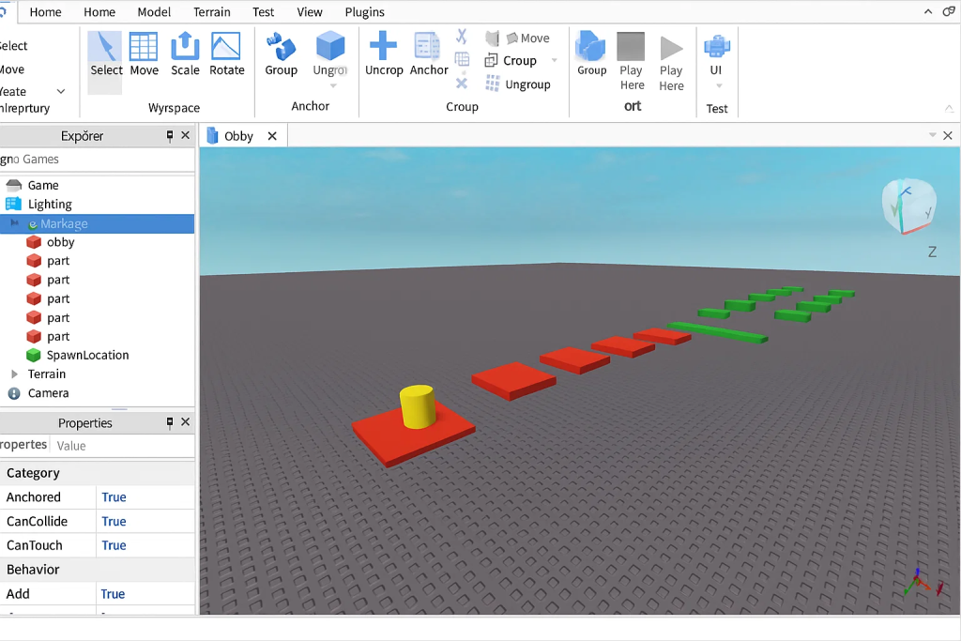Screen dimensions: 961x641
Task: Open the Plugins ribbon tab
Action: pos(365,11)
